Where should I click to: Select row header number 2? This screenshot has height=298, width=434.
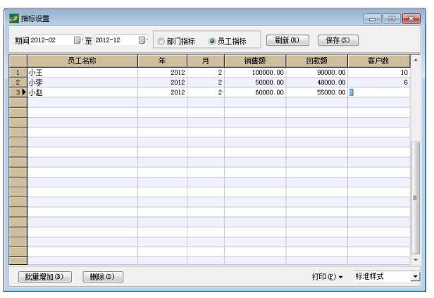click(18, 82)
